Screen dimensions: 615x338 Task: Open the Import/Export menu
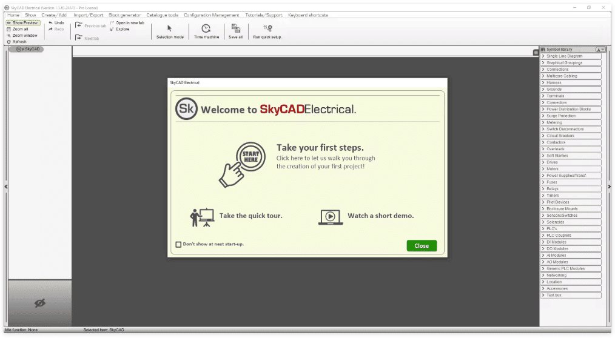(x=89, y=15)
